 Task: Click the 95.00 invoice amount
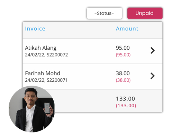123,48
